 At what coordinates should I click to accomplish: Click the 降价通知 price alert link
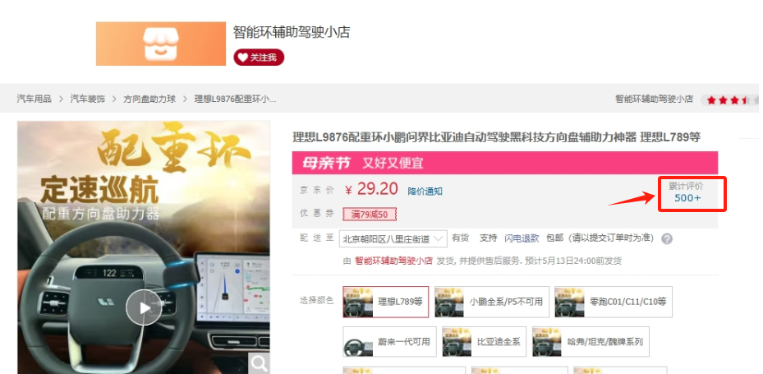(x=425, y=191)
